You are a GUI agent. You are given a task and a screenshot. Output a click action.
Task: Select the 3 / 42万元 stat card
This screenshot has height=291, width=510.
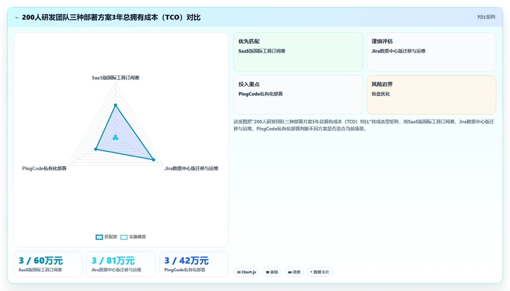(194, 264)
